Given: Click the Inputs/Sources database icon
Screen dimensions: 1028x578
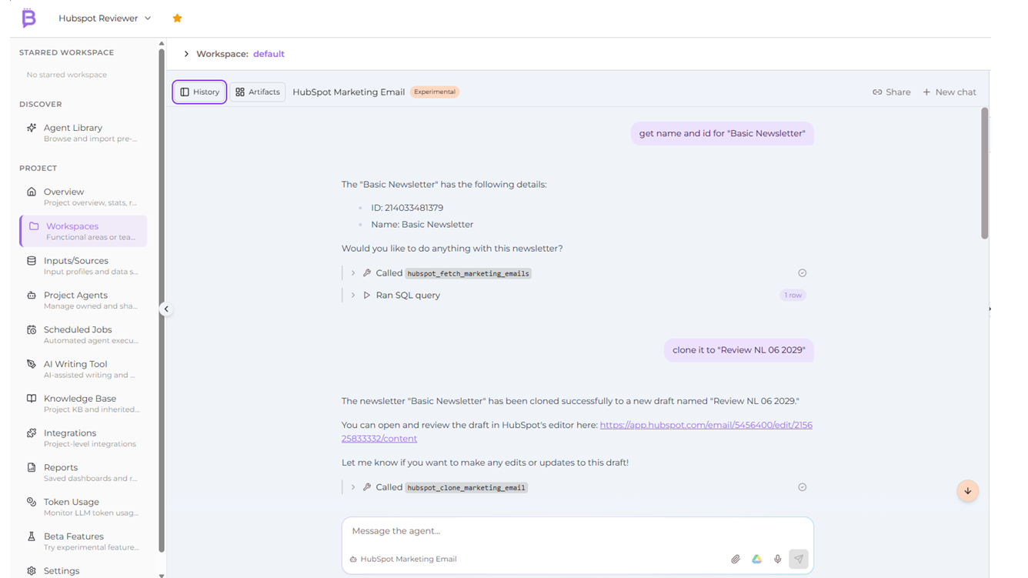Looking at the screenshot, I should [32, 261].
